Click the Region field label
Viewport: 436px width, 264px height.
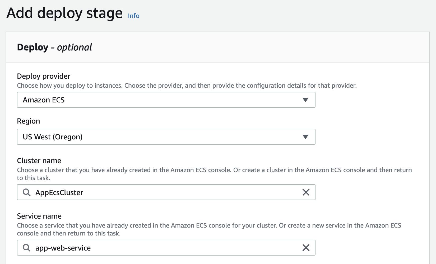point(28,121)
